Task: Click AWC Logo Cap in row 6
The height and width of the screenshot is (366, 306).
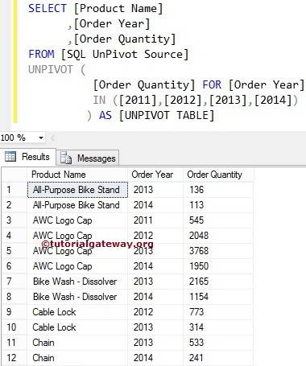Action: click(x=63, y=266)
